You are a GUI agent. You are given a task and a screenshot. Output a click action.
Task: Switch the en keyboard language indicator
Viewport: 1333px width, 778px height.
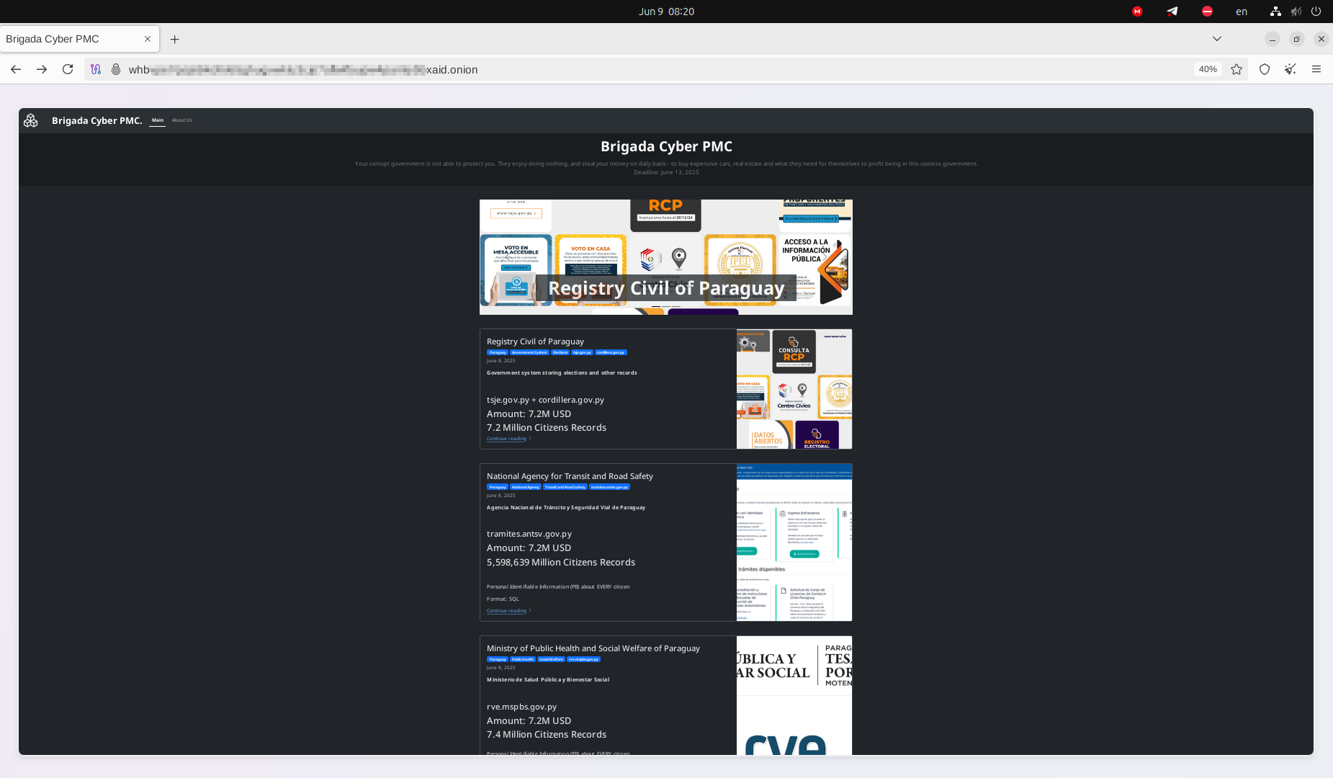pos(1242,11)
